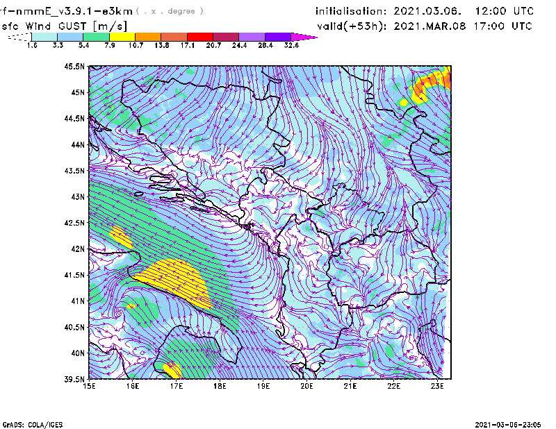The width and height of the screenshot is (556, 429).
Task: Click the colorbar value 13.8
Action: (x=161, y=45)
